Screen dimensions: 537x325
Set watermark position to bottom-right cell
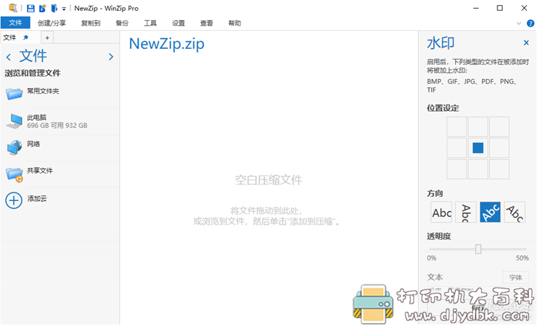click(499, 169)
